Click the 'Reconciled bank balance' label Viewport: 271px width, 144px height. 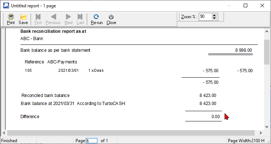[46, 96]
